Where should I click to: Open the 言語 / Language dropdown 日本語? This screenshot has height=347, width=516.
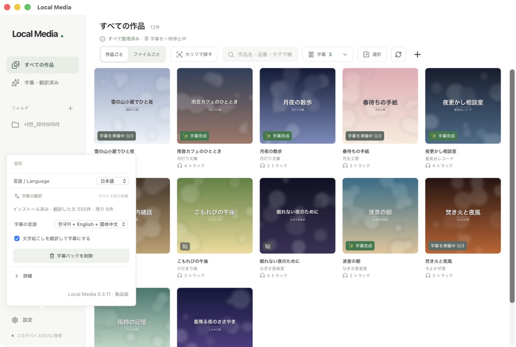click(x=113, y=181)
